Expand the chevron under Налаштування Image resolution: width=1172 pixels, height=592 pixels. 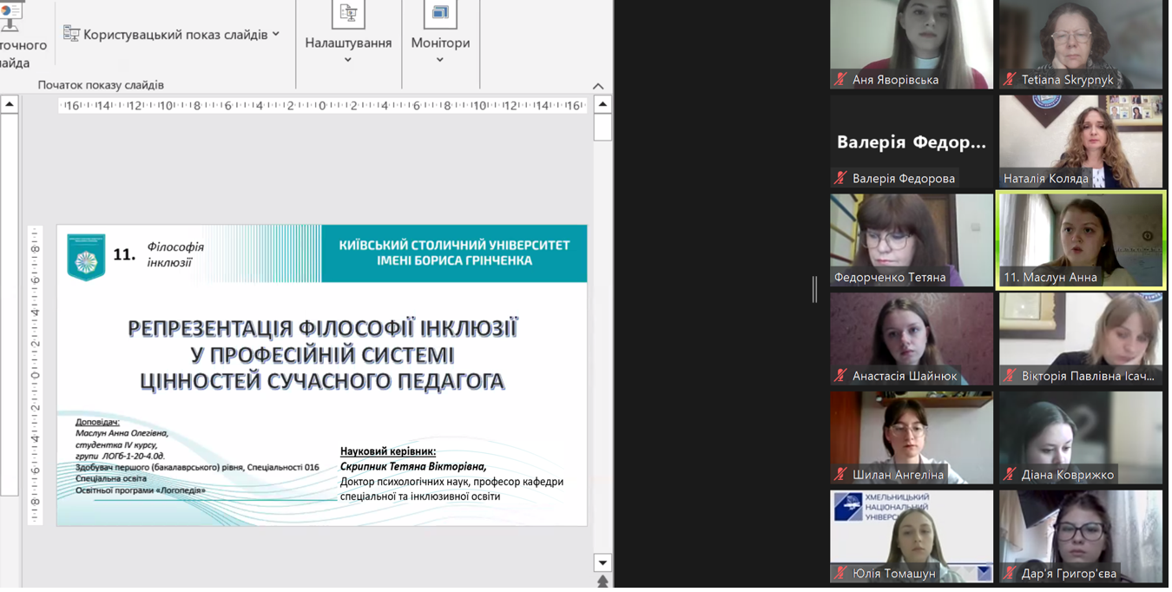click(x=348, y=60)
